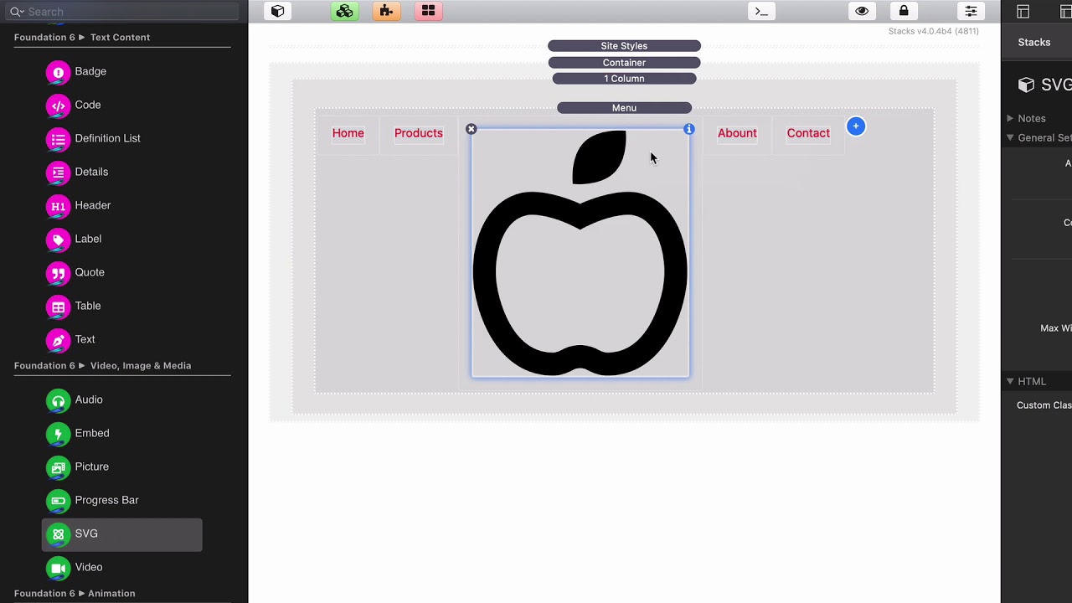
Task: Click the Products menu link
Action: point(419,133)
